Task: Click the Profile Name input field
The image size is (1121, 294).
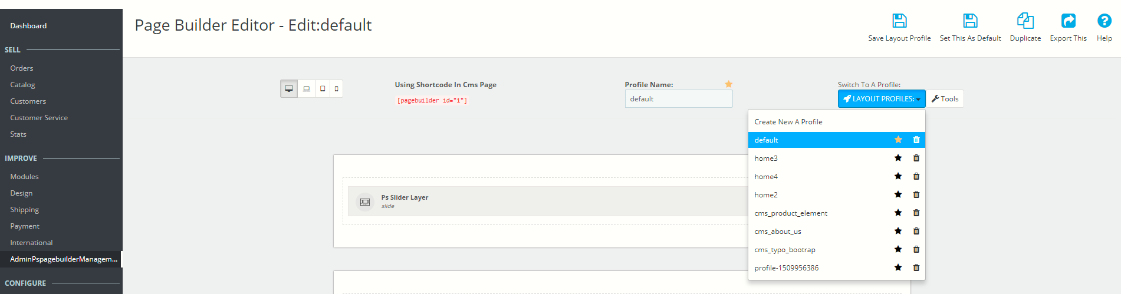Action: (x=679, y=99)
